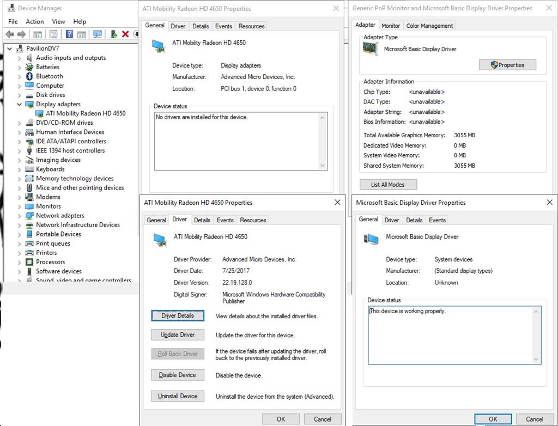Switch to Resources tab in upper ATI Properties
558x426 pixels.
(x=251, y=26)
